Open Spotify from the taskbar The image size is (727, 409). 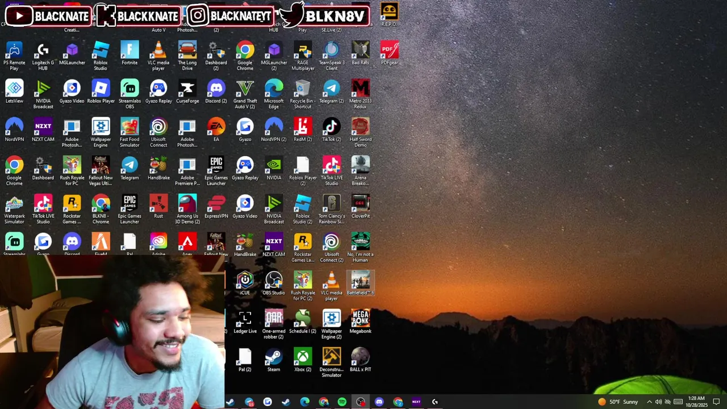click(x=342, y=402)
